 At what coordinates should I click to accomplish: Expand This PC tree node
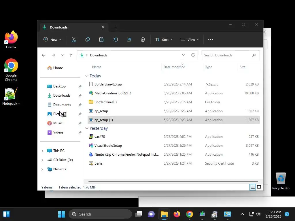click(42, 151)
